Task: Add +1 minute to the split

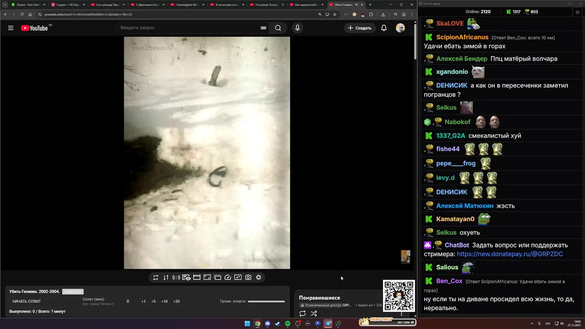Action: [x=144, y=302]
